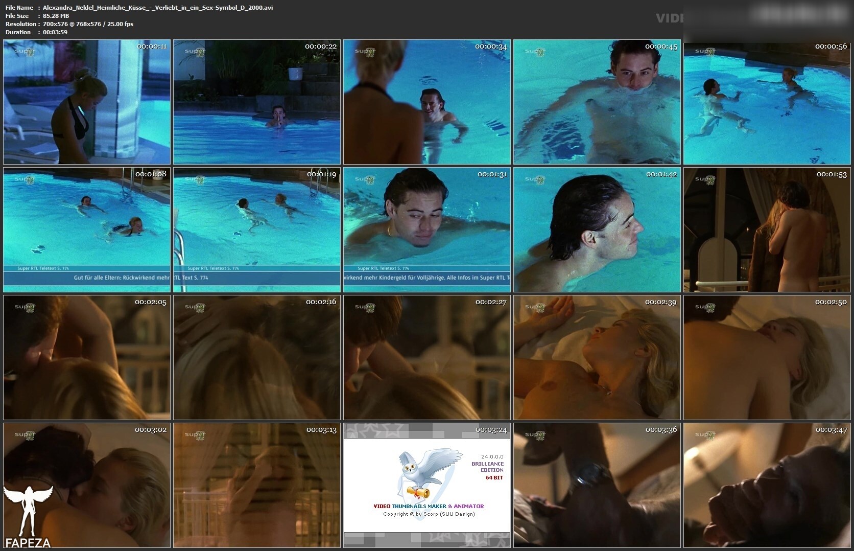Click the frame stamped 00:01:19
This screenshot has height=551, width=854.
pos(257,230)
